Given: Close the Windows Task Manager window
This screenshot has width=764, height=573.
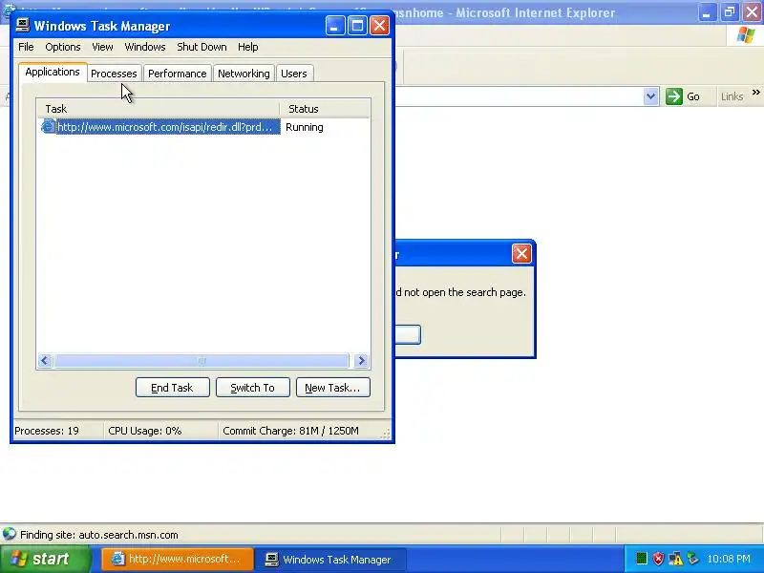Looking at the screenshot, I should [379, 26].
